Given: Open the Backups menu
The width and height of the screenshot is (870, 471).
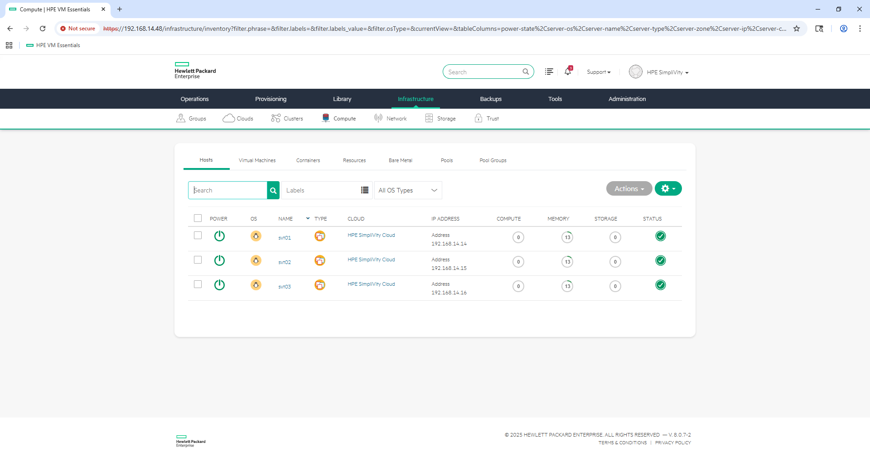Looking at the screenshot, I should [x=490, y=99].
